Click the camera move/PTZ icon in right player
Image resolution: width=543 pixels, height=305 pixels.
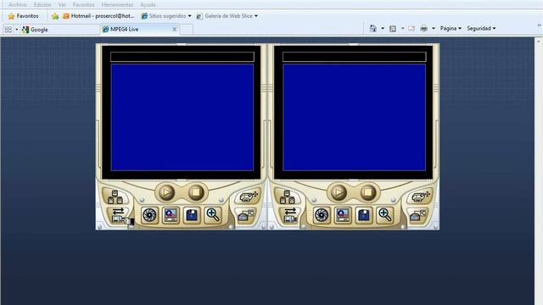(x=421, y=197)
